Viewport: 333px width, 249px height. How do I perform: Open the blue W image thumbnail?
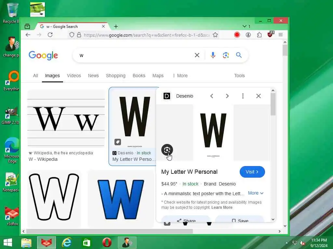121,199
